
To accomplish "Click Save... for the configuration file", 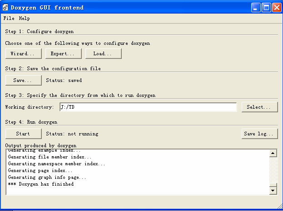I will pos(24,80).
